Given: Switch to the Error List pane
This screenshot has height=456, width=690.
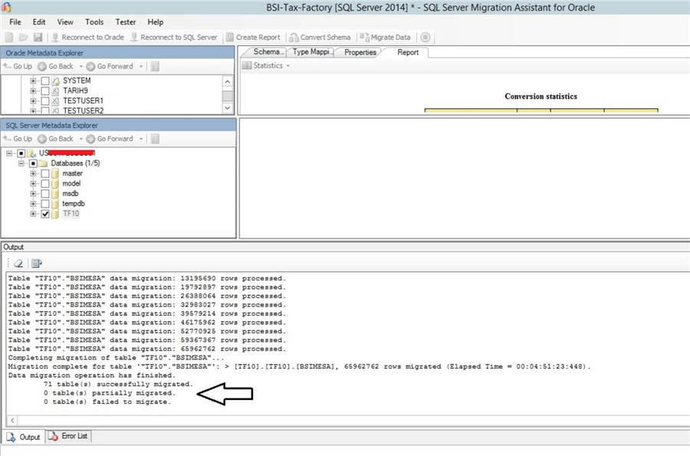Looking at the screenshot, I should click(x=68, y=436).
